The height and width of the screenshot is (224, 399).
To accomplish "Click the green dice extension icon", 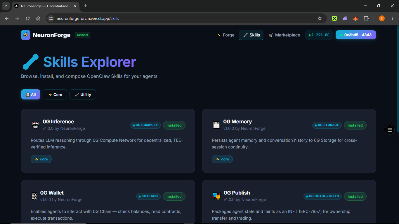I will pos(334,18).
